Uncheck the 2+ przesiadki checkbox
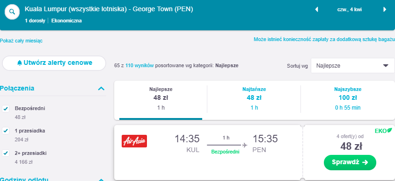The width and height of the screenshot is (395, 181). (6, 153)
